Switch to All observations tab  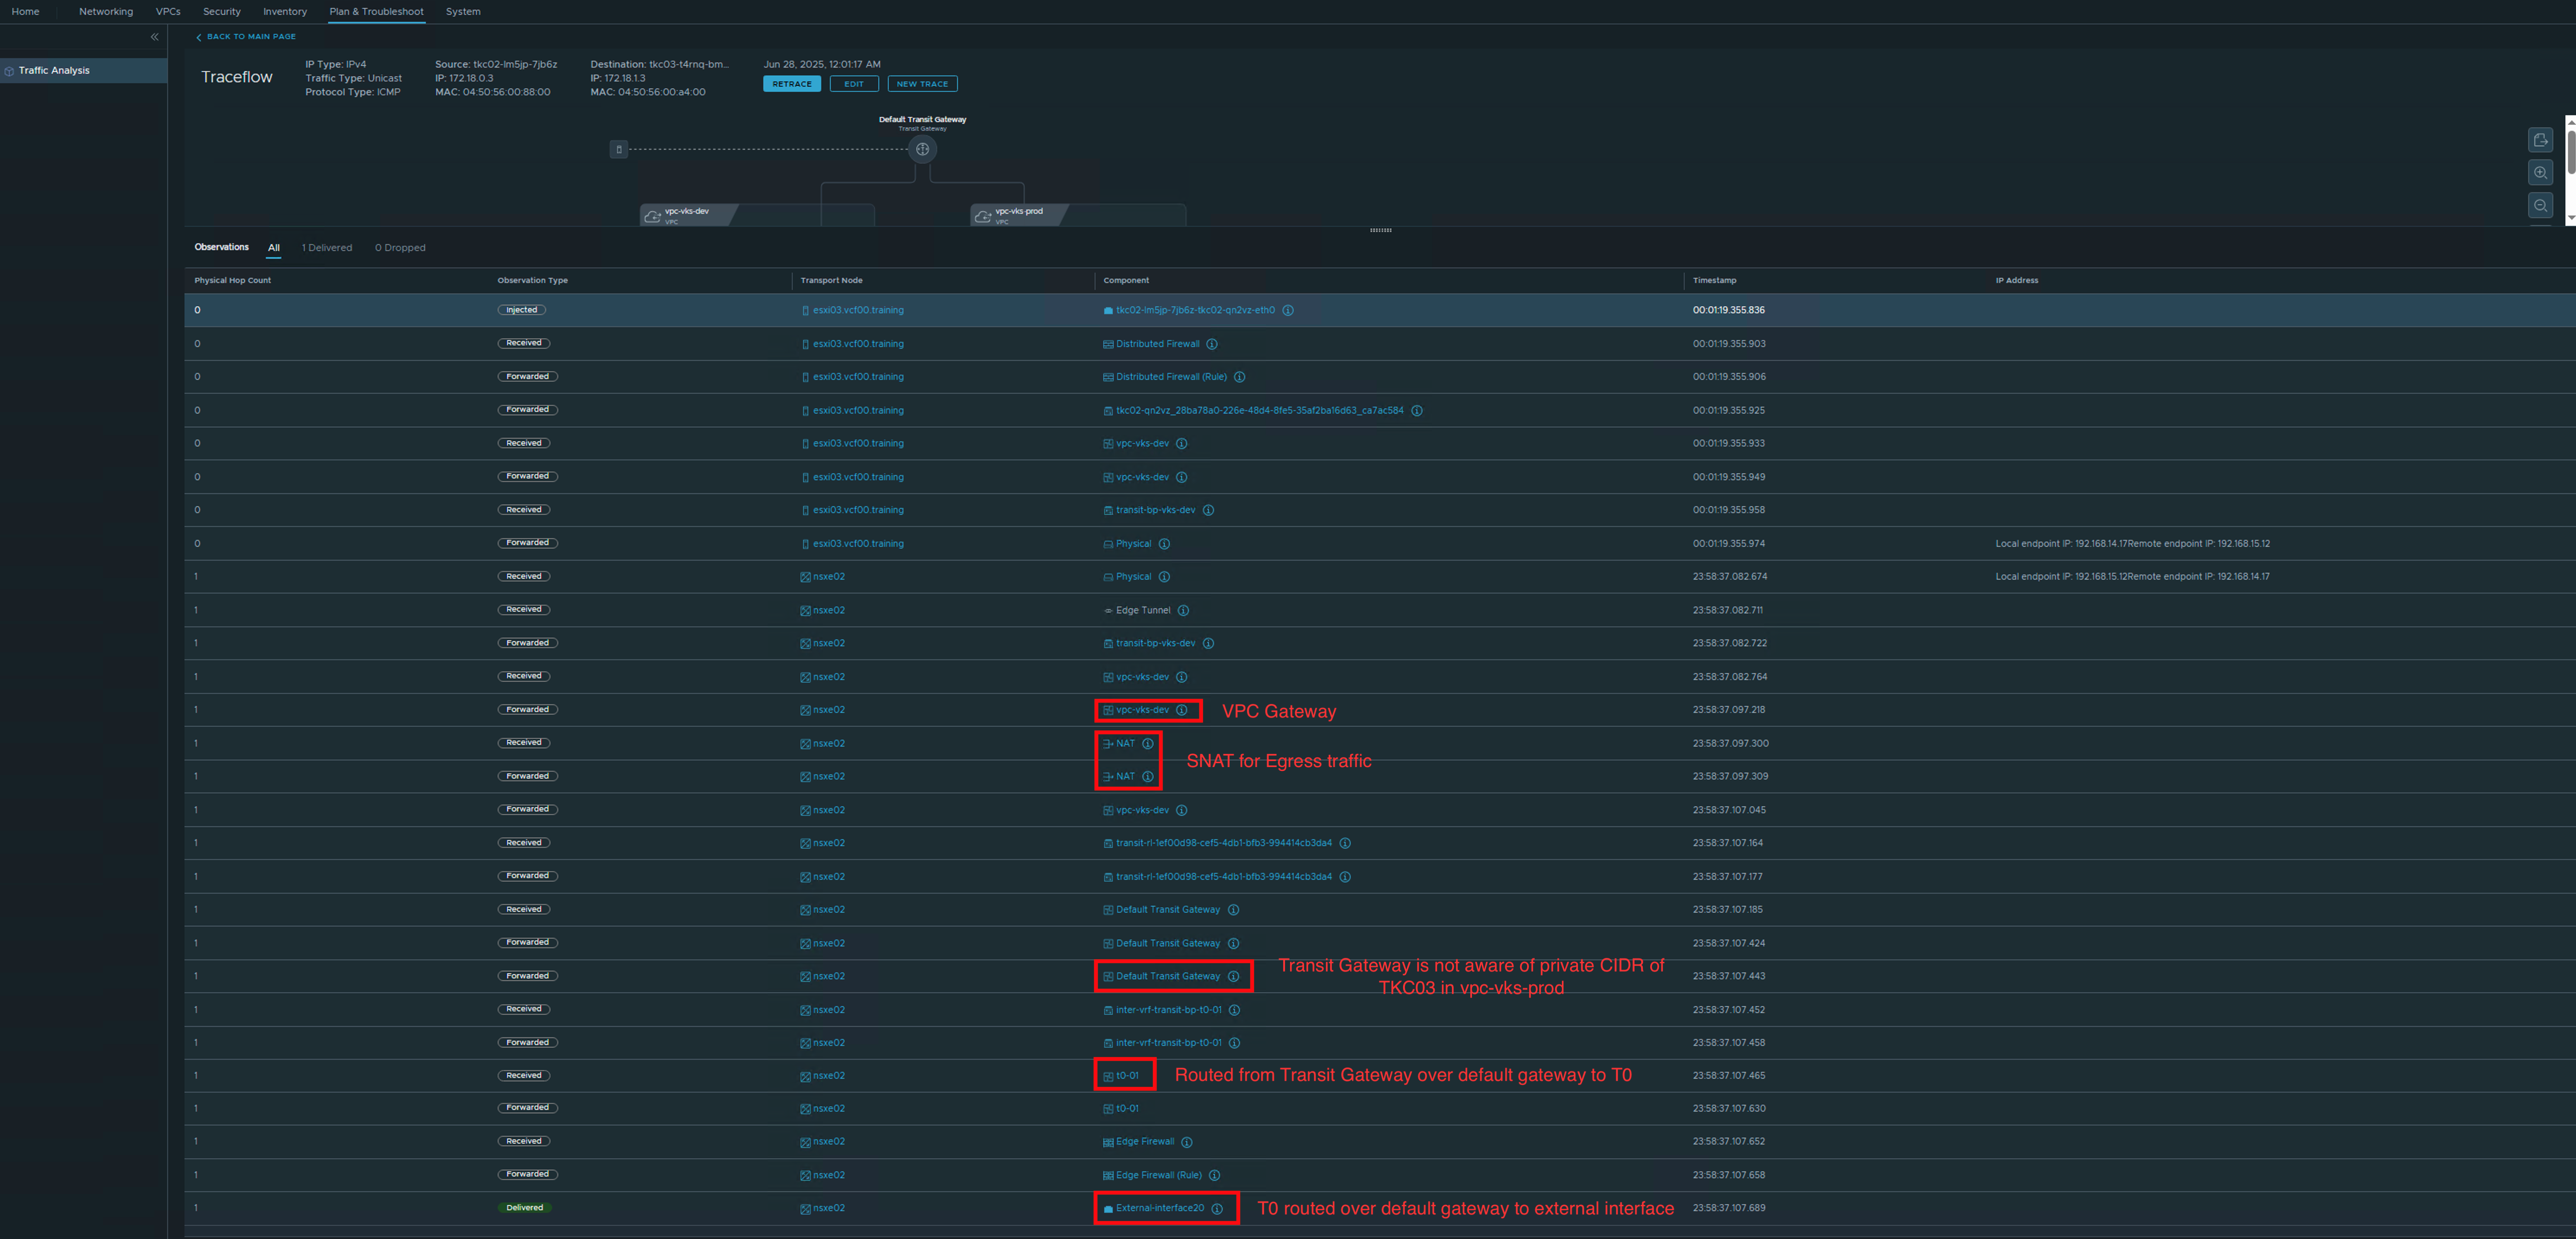point(274,248)
